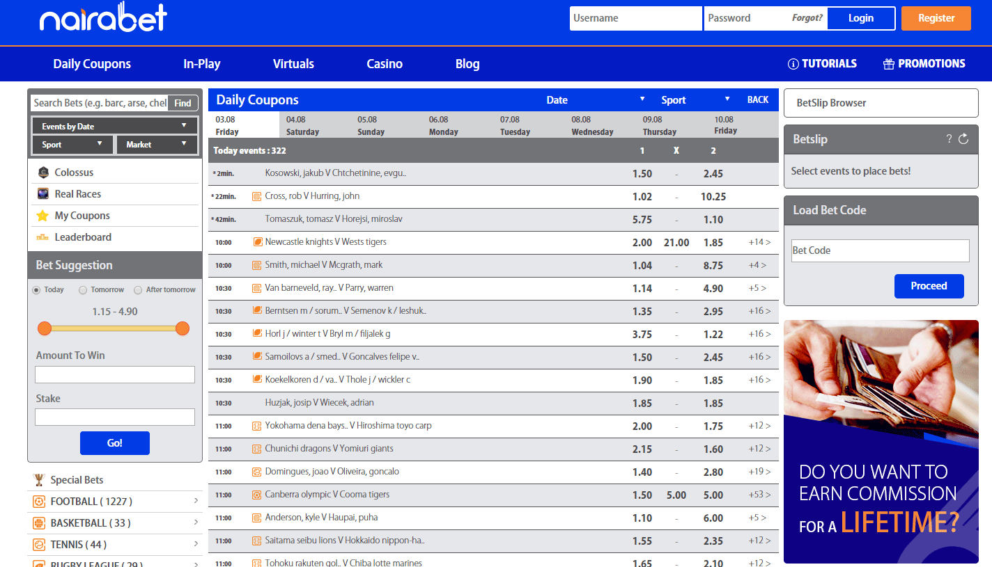Screen dimensions: 992x567
Task: Click sport icon for Berntsen m / sorum match
Action: point(258,311)
